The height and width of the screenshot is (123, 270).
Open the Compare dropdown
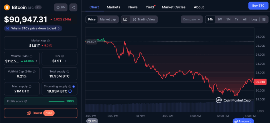tap(192, 19)
